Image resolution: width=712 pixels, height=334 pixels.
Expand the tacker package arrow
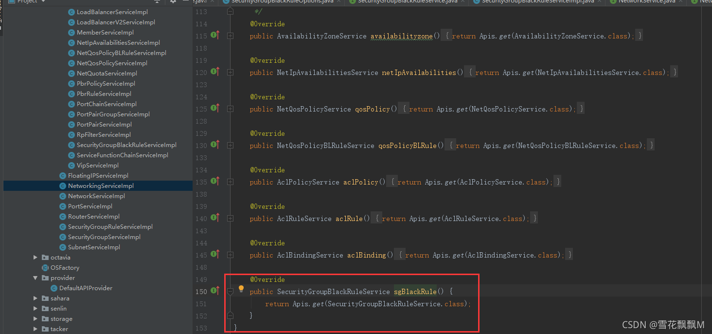36,329
